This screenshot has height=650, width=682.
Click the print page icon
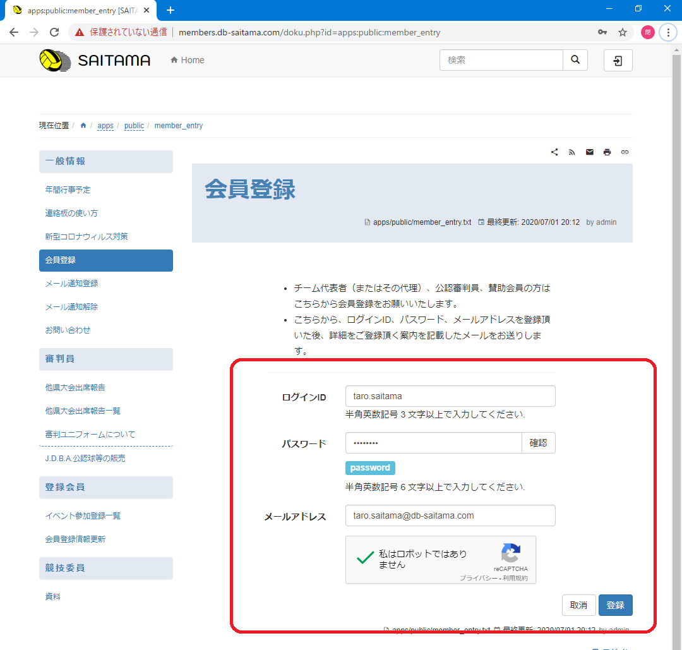click(x=607, y=152)
